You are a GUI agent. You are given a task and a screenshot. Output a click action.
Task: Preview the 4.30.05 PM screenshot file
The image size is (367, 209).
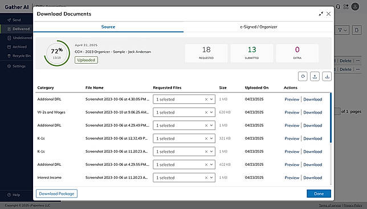[292, 99]
